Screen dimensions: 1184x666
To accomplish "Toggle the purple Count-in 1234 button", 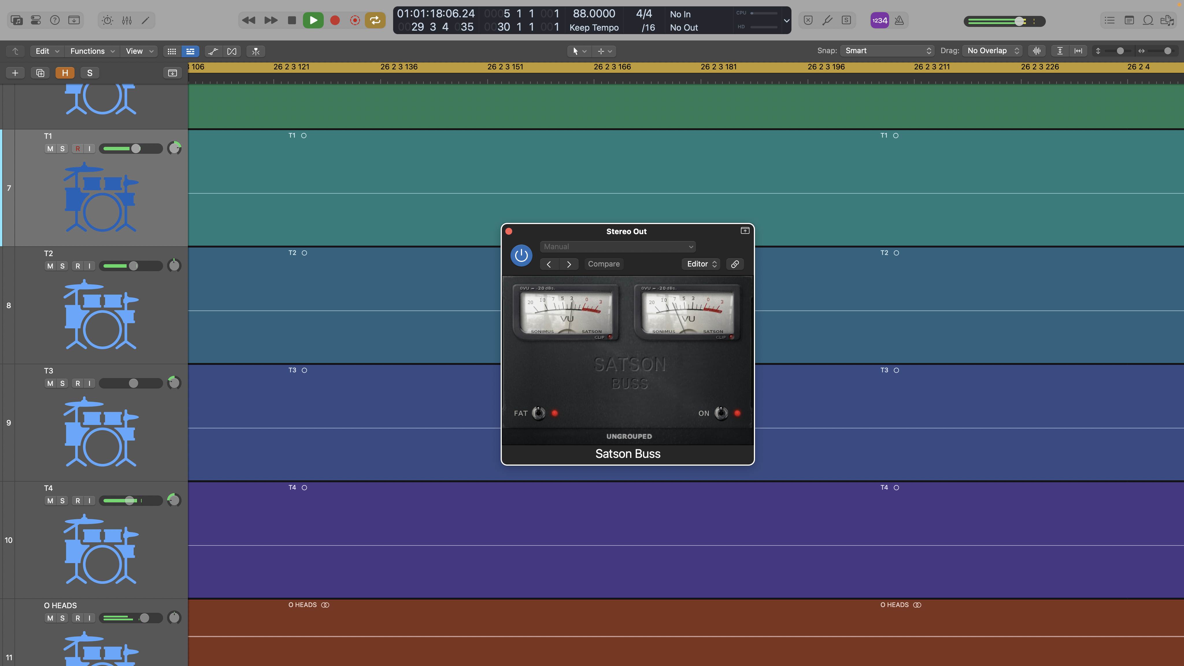I will tap(880, 20).
